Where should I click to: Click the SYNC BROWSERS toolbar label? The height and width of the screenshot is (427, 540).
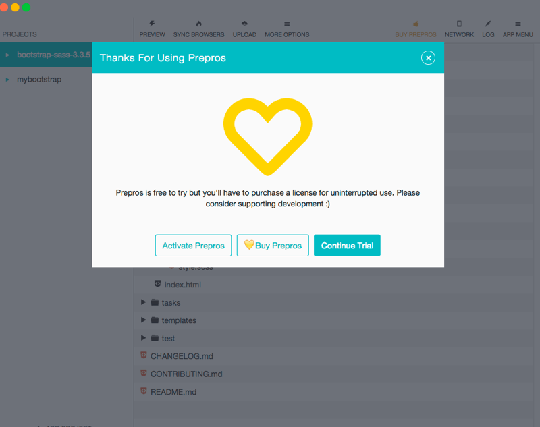click(x=198, y=35)
